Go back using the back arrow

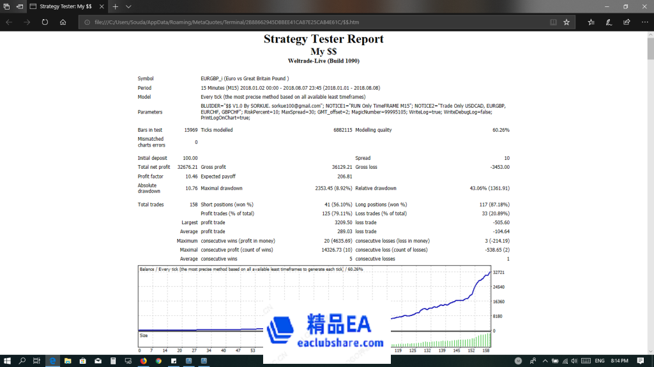coord(10,21)
